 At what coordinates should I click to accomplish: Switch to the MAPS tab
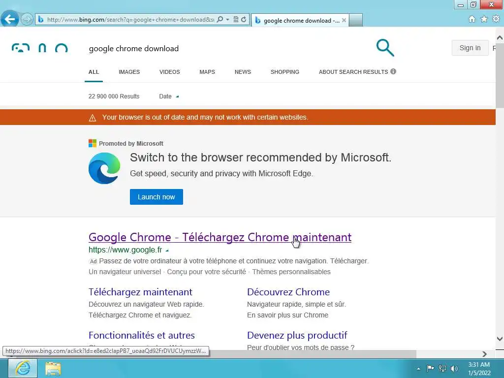[207, 72]
